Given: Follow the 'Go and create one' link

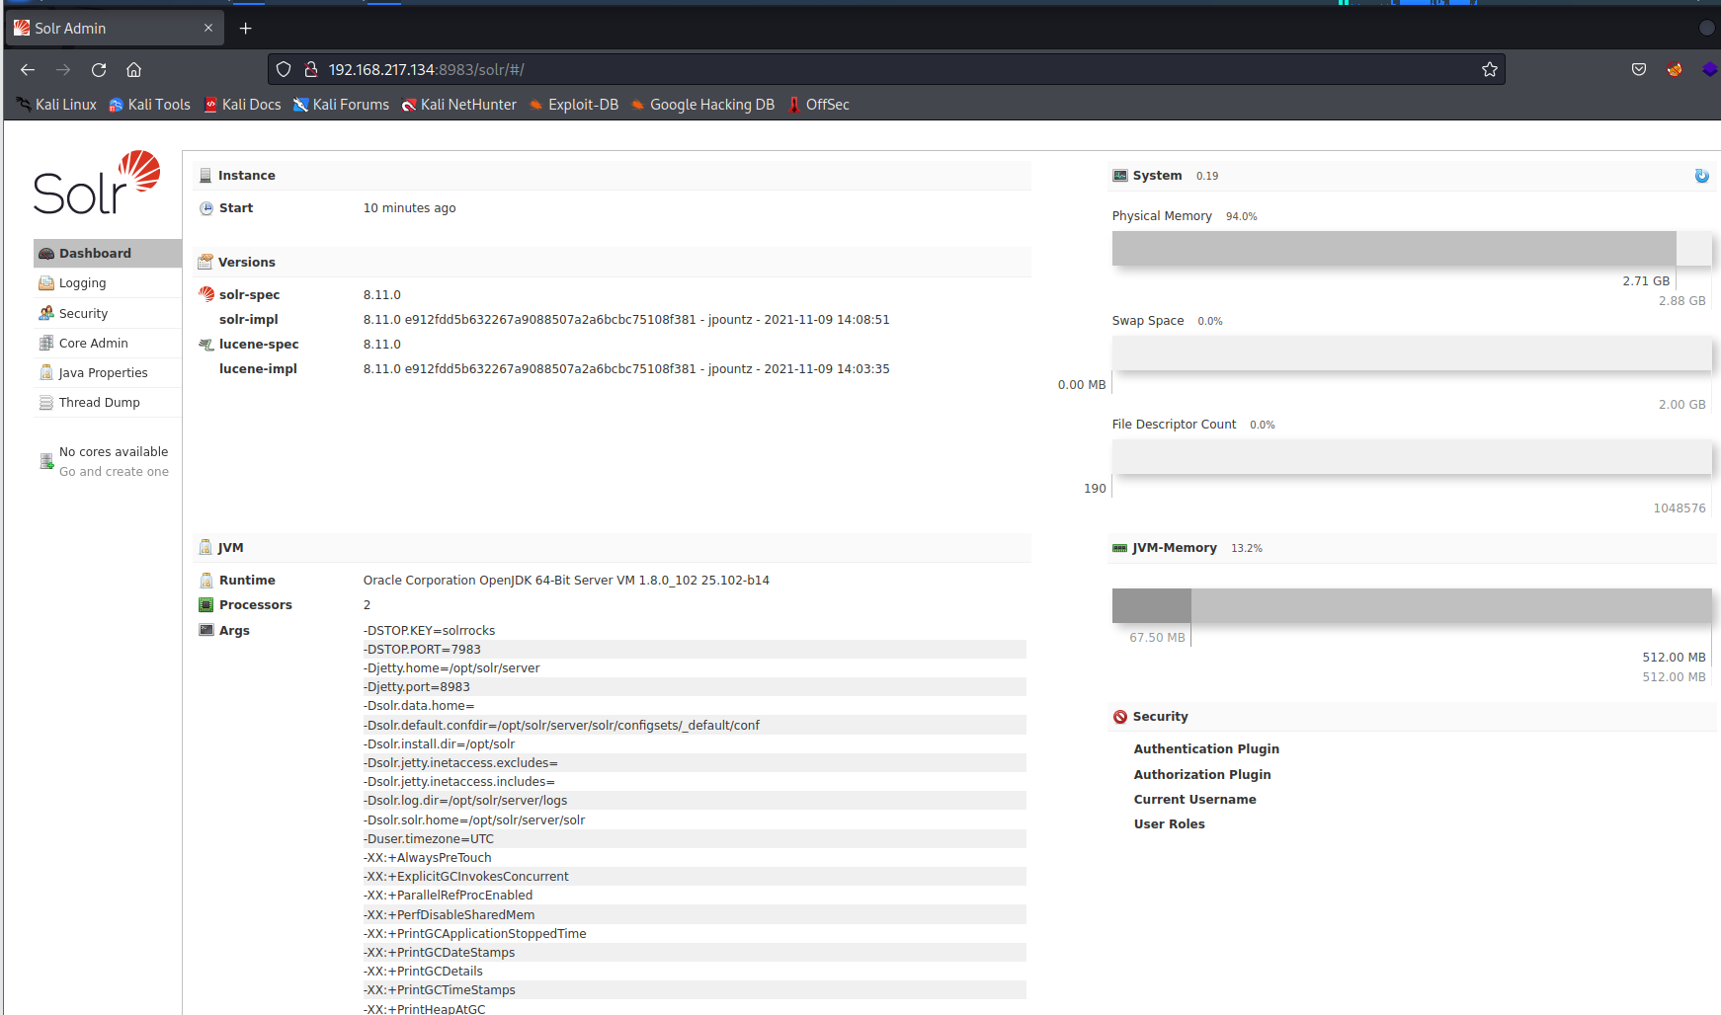Looking at the screenshot, I should pos(114,472).
